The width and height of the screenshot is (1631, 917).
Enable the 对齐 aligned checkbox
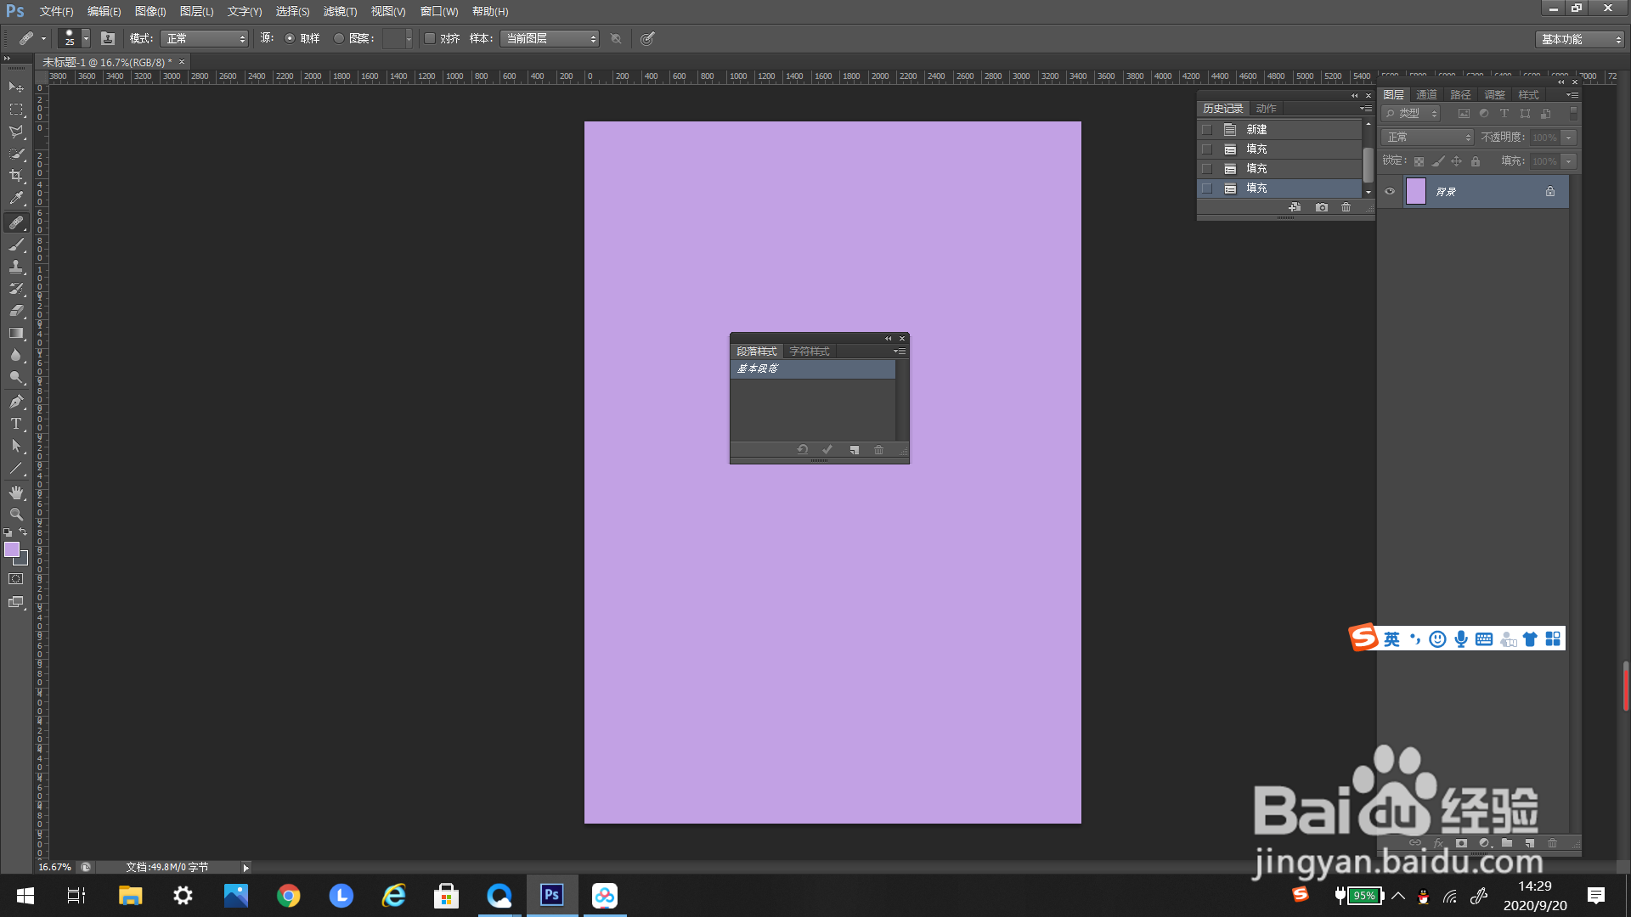pos(430,38)
